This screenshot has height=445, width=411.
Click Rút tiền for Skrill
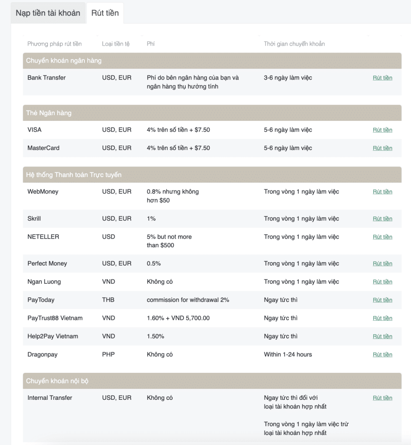[383, 219]
